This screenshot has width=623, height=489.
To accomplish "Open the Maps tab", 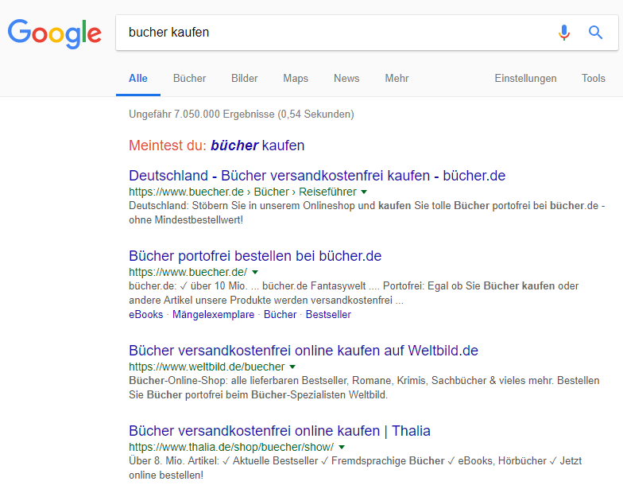I will pos(296,78).
